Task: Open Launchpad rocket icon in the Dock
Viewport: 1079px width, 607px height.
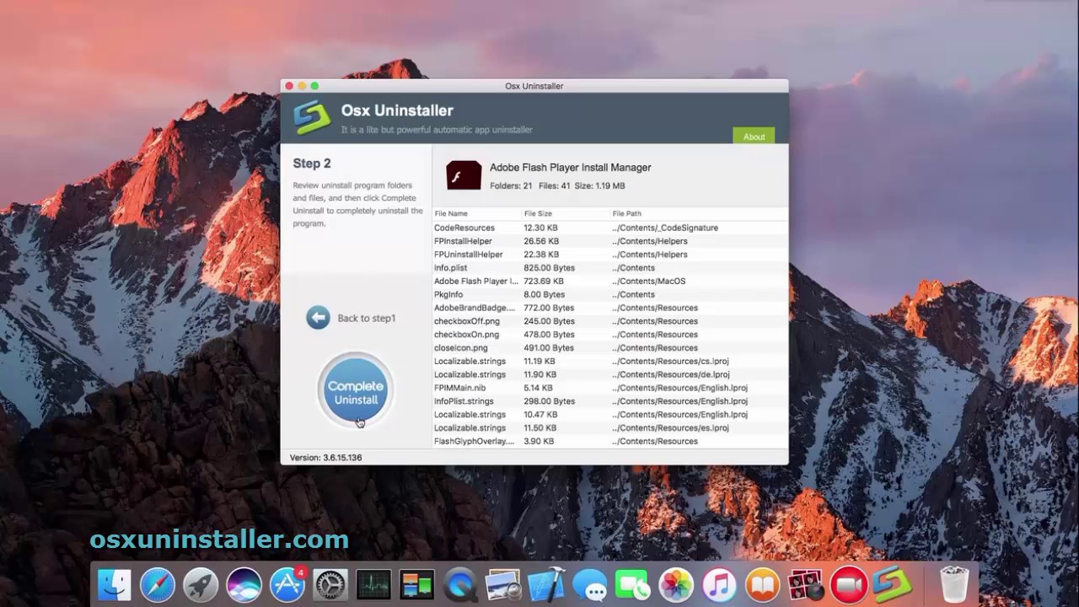Action: [201, 585]
